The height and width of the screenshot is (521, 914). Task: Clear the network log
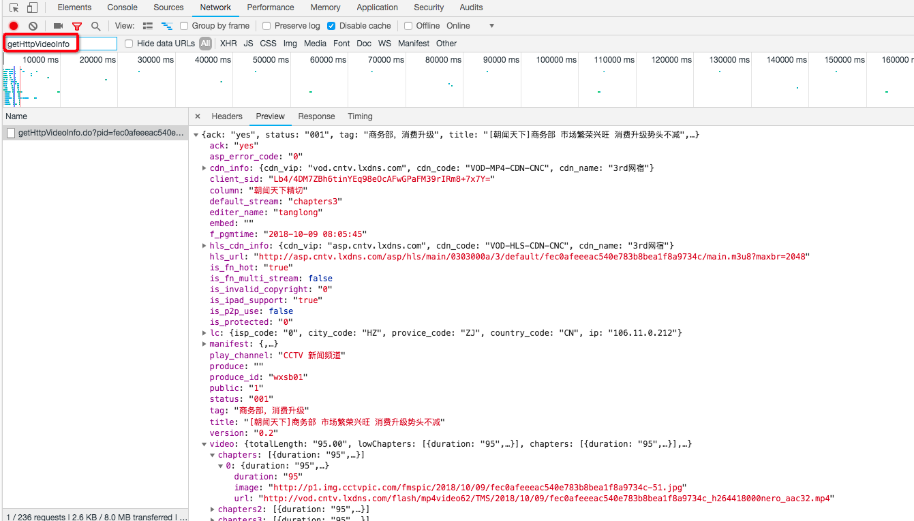click(x=33, y=26)
